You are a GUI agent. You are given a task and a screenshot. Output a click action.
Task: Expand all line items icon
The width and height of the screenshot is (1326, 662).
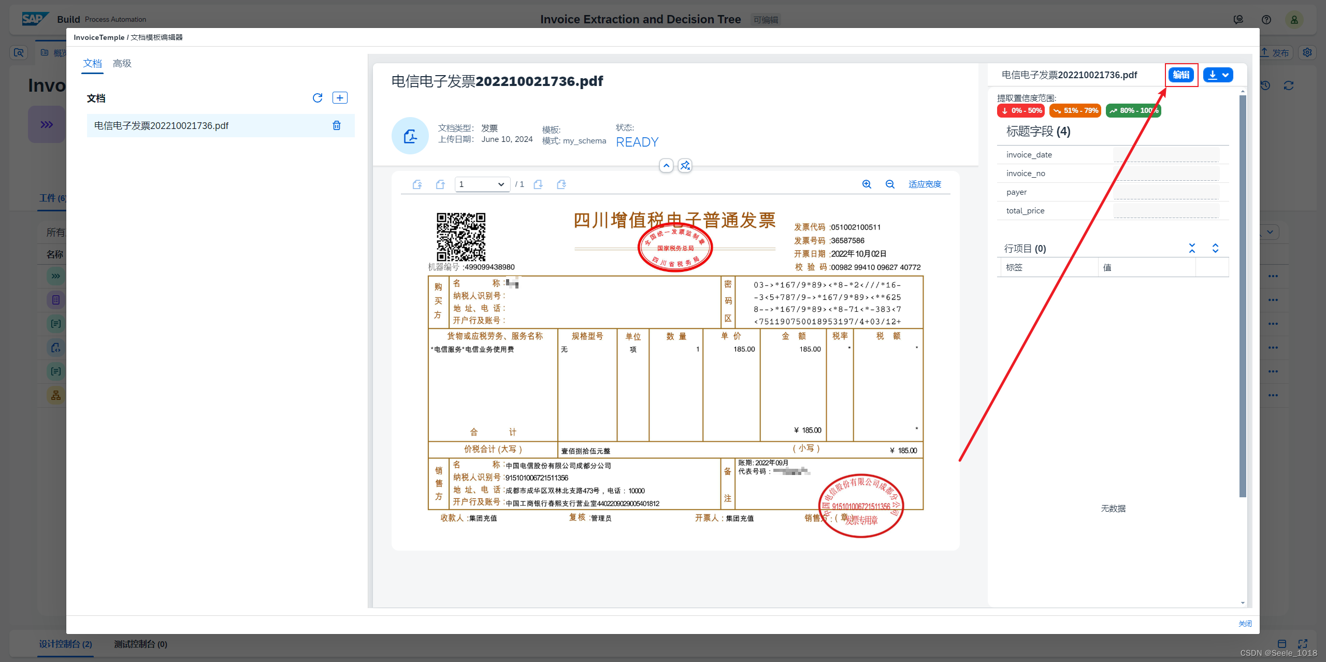[x=1215, y=248]
